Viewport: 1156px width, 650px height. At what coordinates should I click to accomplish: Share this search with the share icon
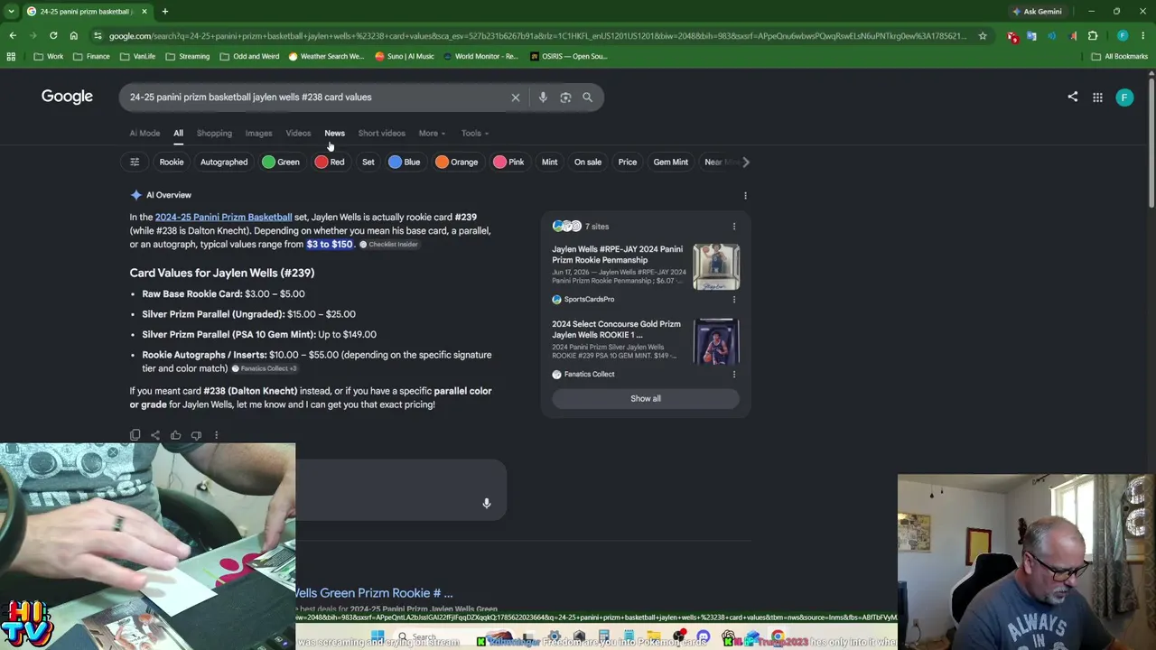[x=1073, y=97]
